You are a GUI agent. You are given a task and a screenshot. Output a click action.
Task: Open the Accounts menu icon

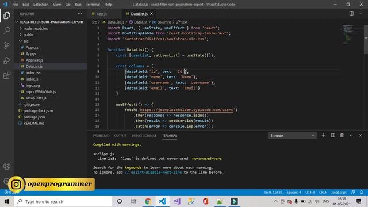(7, 166)
